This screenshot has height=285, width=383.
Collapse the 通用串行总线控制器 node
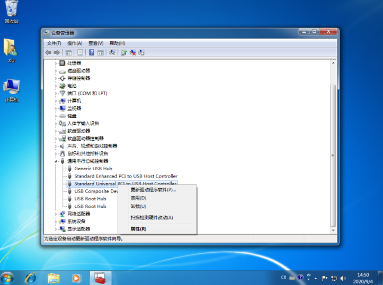click(x=56, y=161)
